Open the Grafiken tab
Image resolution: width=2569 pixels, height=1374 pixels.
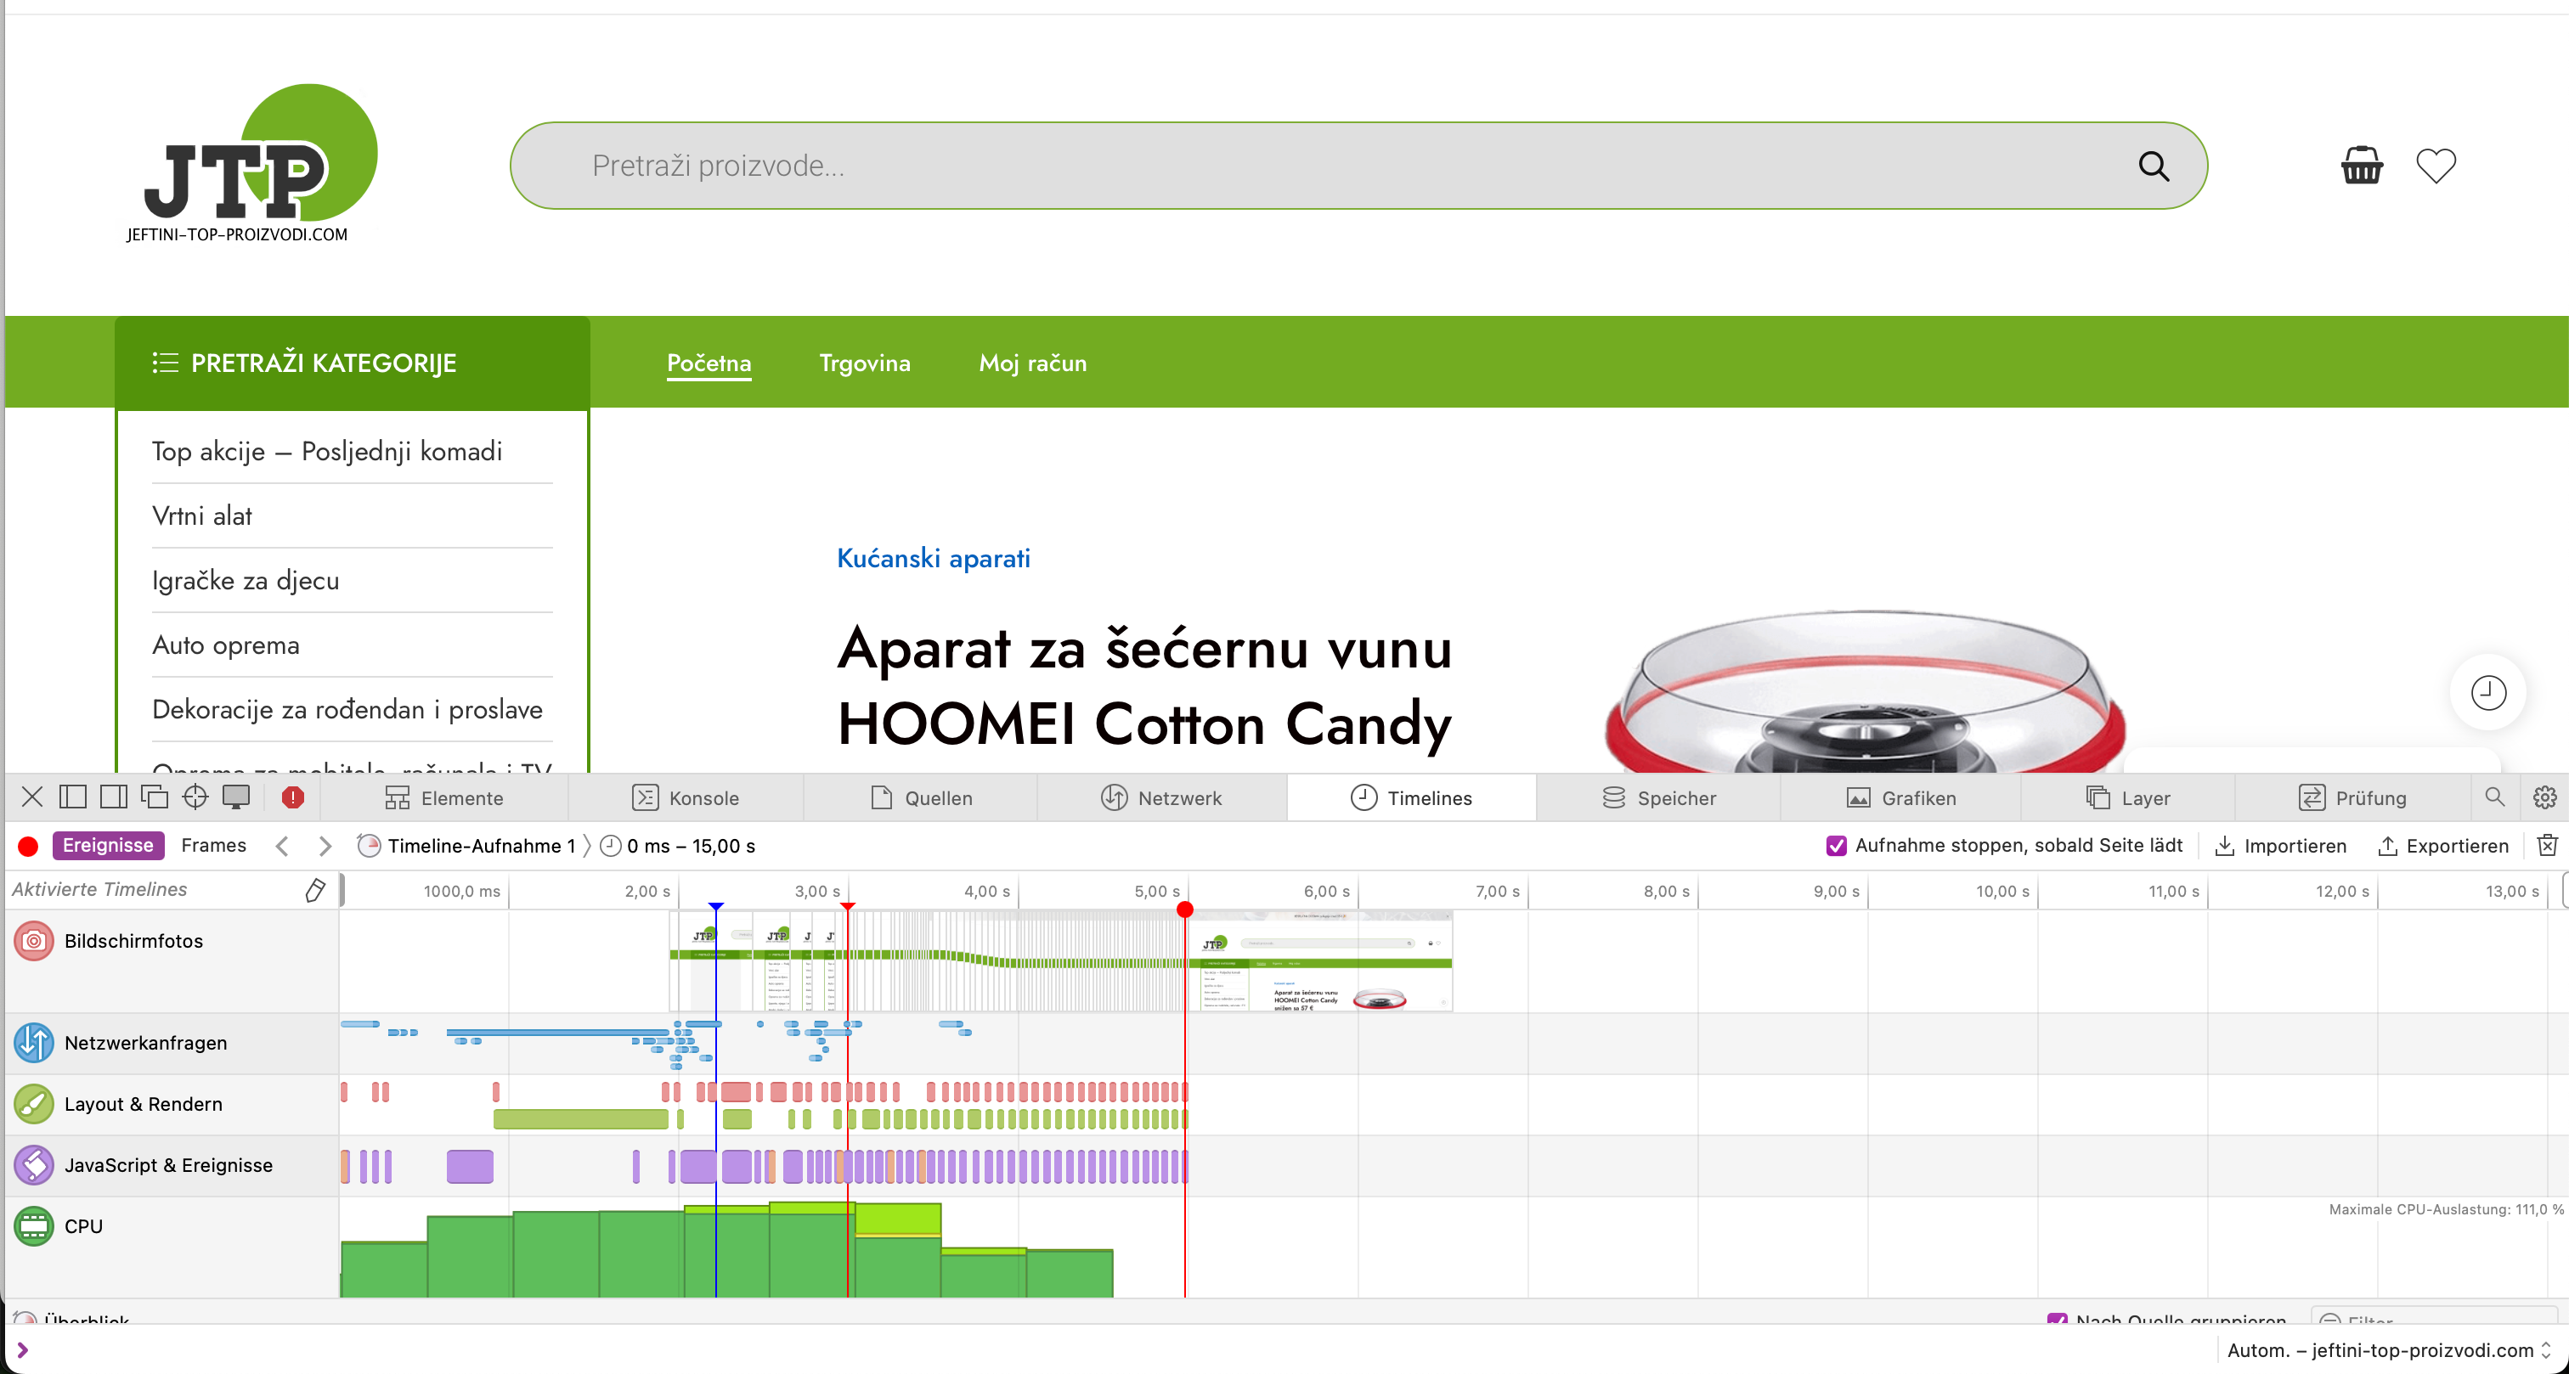(1900, 797)
